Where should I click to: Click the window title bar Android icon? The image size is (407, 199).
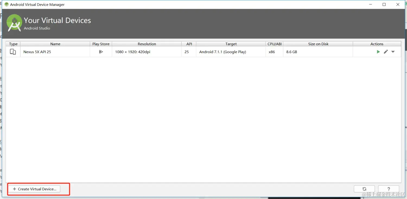(7, 4)
